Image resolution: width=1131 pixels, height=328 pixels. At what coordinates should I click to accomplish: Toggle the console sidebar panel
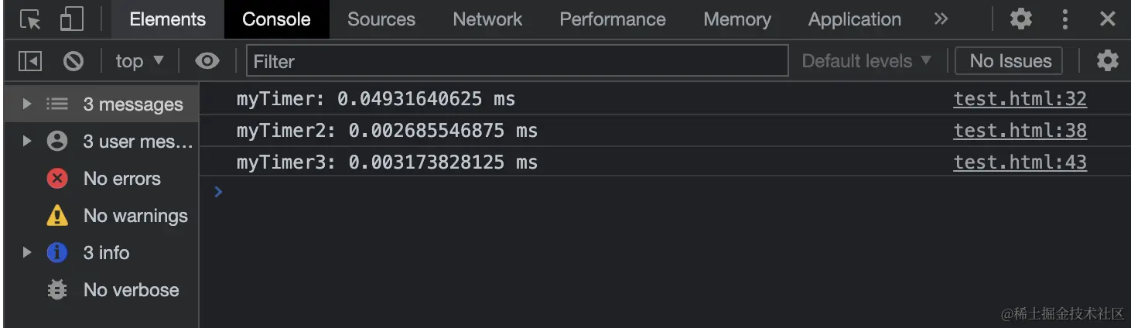[x=30, y=60]
